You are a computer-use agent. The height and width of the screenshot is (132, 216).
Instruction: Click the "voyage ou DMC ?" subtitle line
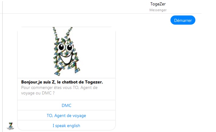pos(38,93)
